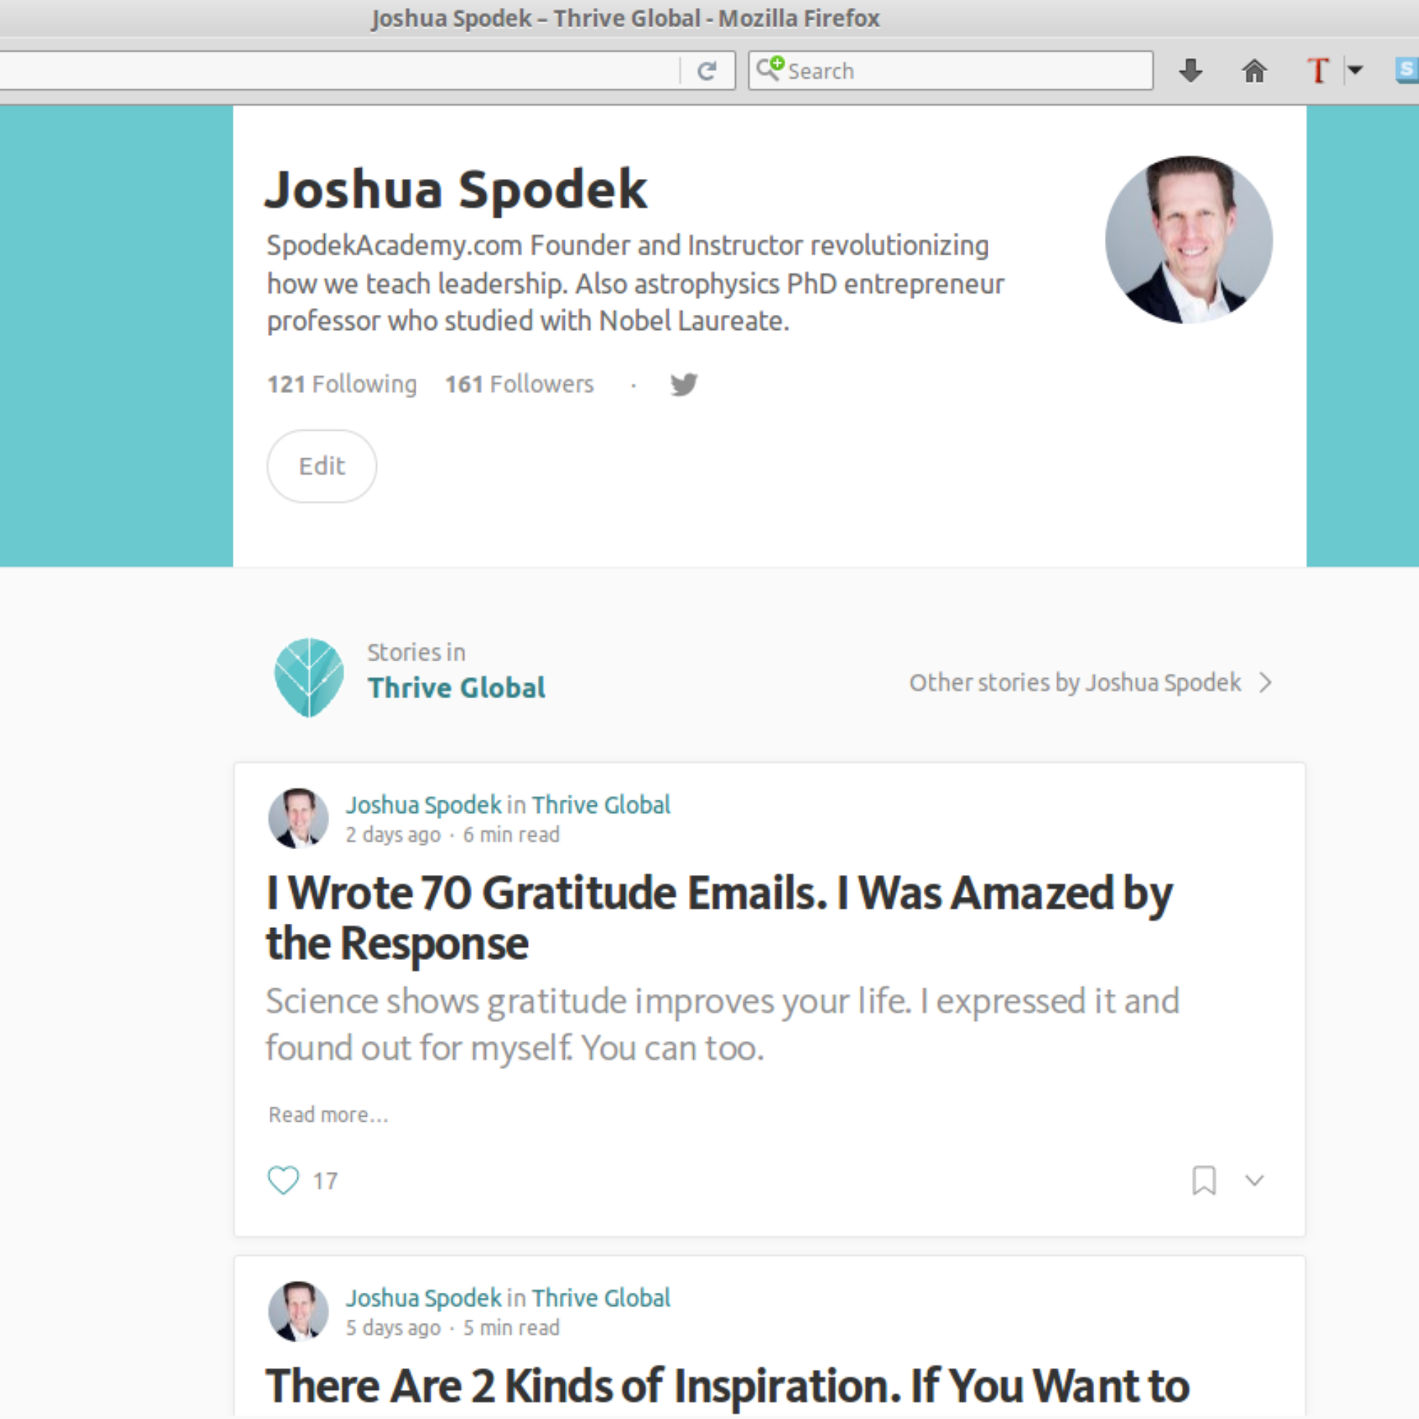The image size is (1419, 1419).
Task: Click the '6 min read' text
Action: point(511,835)
